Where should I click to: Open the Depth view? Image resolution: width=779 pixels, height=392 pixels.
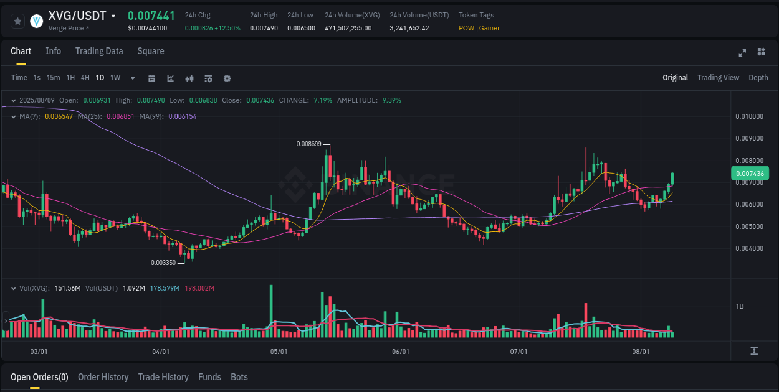758,78
